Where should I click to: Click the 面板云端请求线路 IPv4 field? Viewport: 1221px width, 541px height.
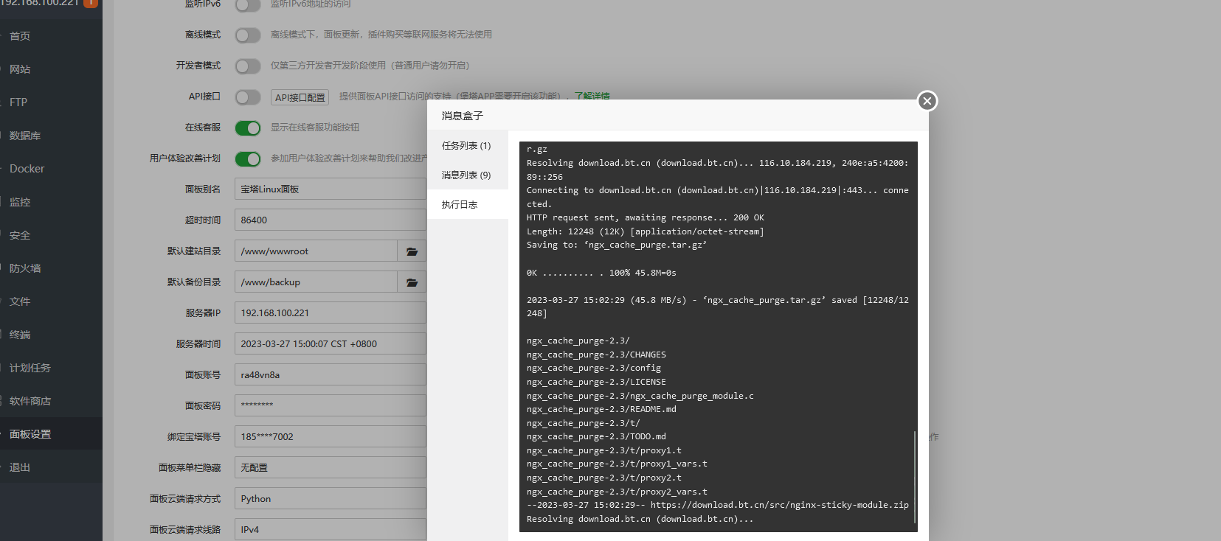click(x=331, y=530)
